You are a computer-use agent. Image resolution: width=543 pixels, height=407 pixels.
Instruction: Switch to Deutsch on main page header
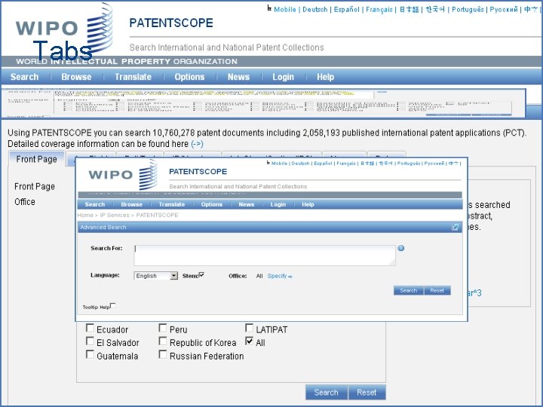(314, 9)
